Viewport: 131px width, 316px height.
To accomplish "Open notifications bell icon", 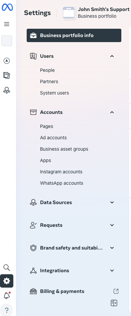I will click(x=7, y=295).
